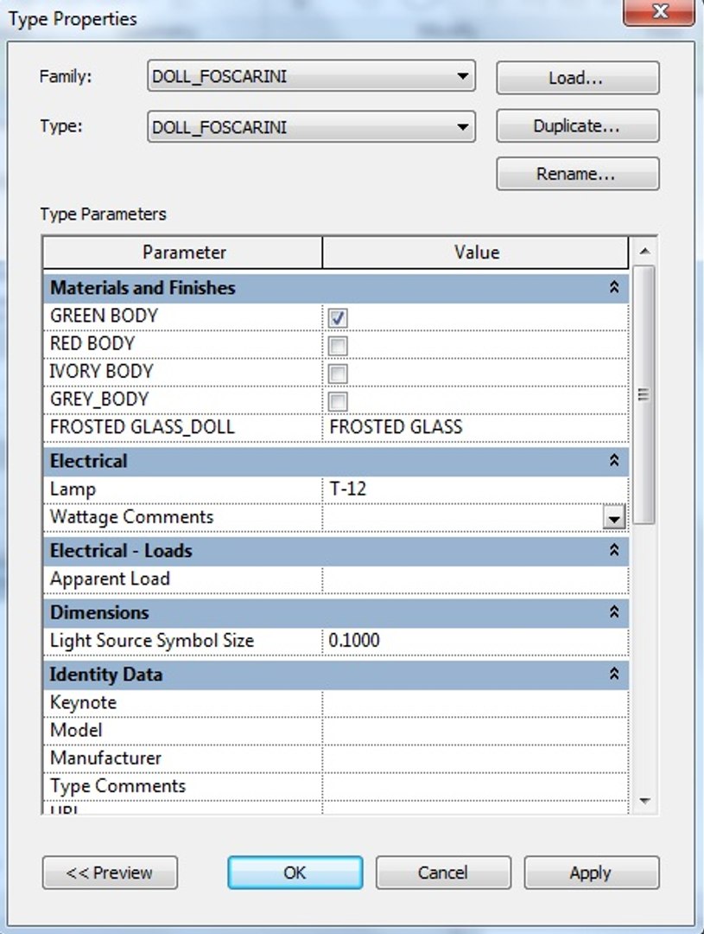
Task: Tick the GREEN BODY checkbox
Action: (338, 318)
